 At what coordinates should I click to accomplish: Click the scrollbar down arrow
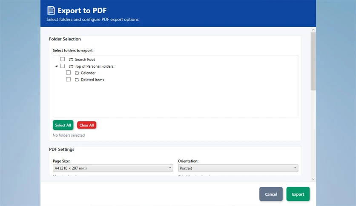click(313, 179)
